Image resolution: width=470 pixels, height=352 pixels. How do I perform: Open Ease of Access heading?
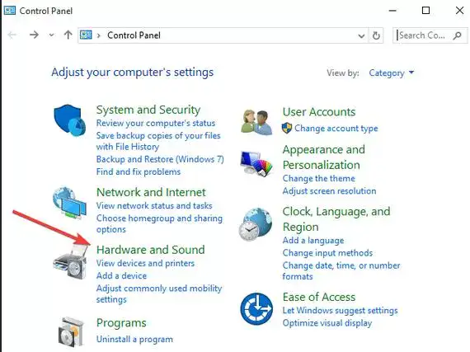coord(319,297)
